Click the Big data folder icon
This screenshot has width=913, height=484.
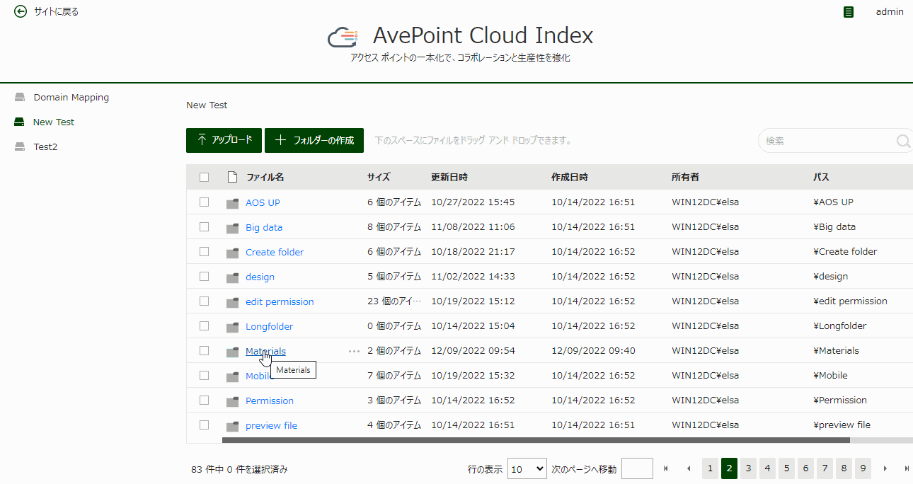coord(232,228)
